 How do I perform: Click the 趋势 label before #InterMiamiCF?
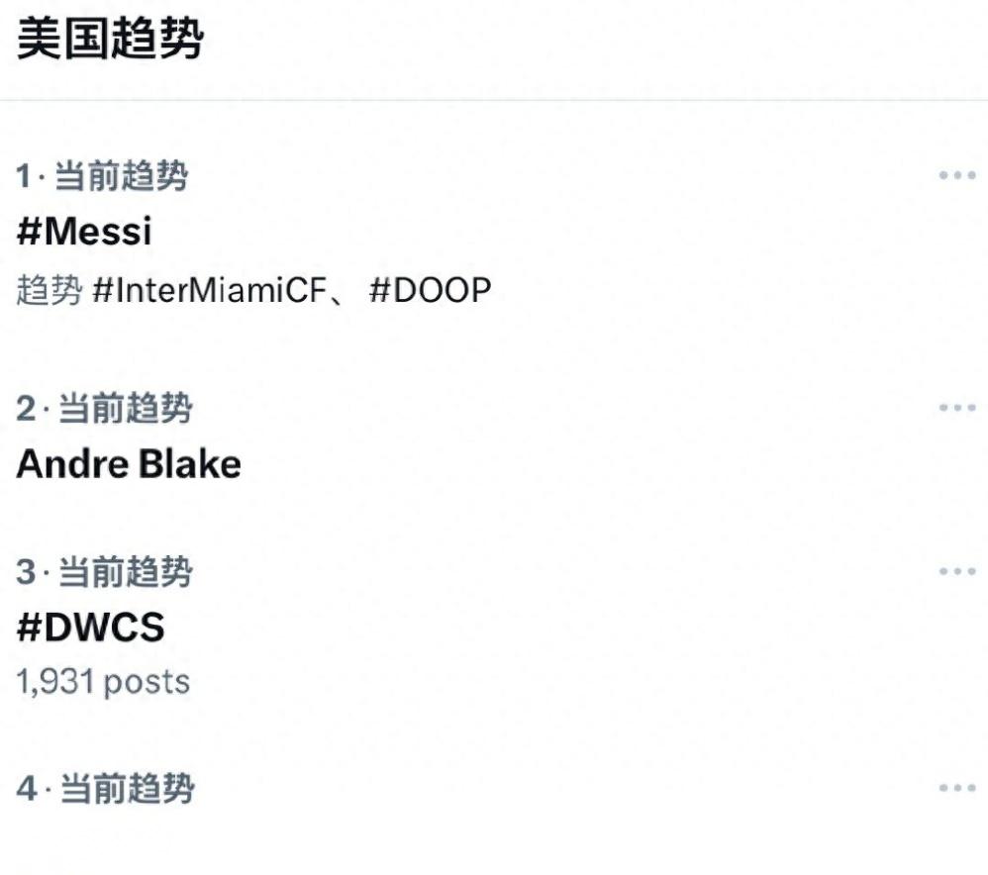click(49, 291)
